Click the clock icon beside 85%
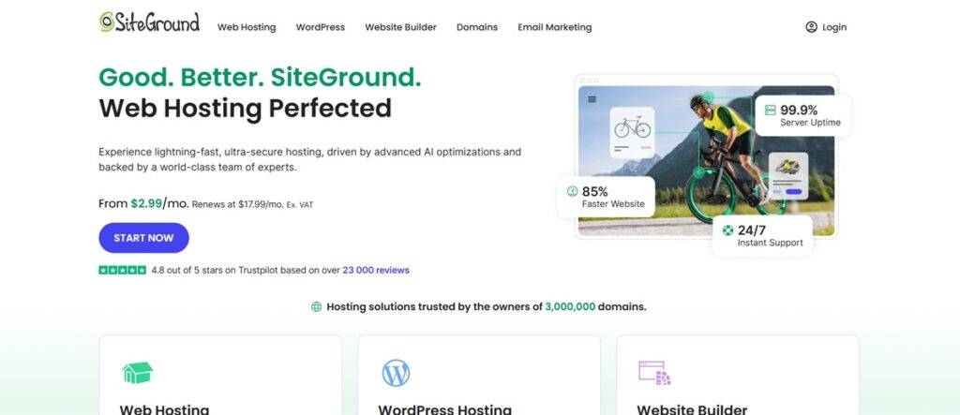The image size is (960, 415). point(573,191)
